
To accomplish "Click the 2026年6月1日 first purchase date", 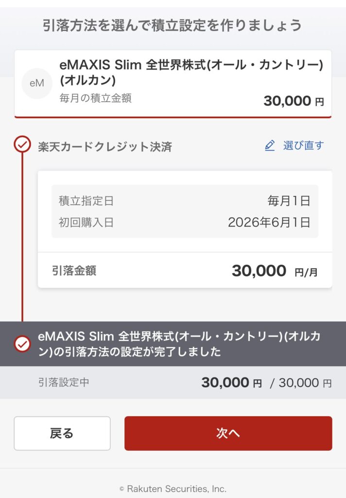I will pos(269,223).
